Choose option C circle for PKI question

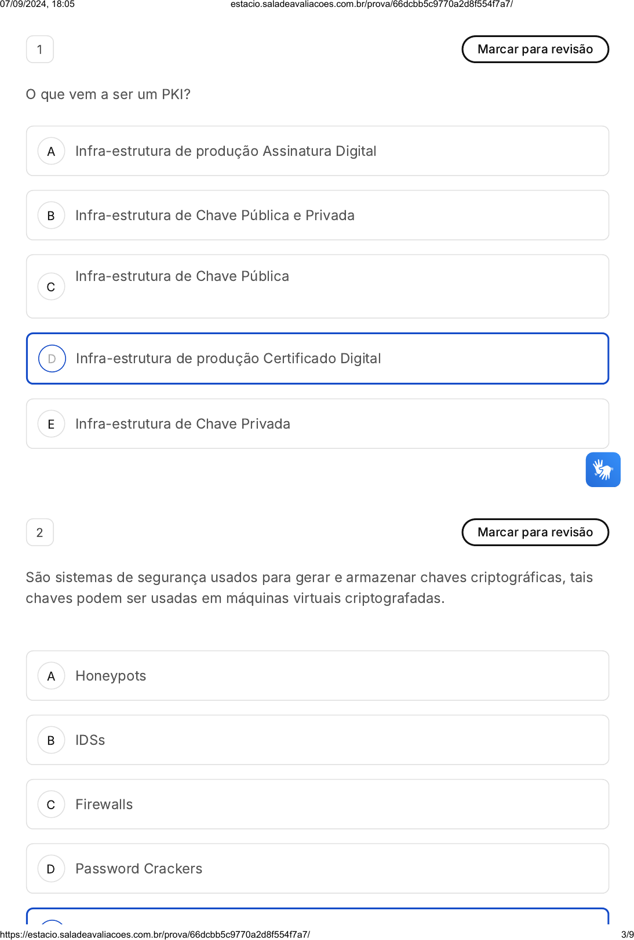(x=51, y=287)
